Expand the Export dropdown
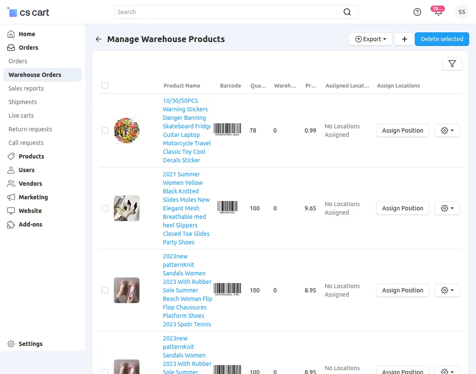This screenshot has width=476, height=374. pyautogui.click(x=371, y=39)
